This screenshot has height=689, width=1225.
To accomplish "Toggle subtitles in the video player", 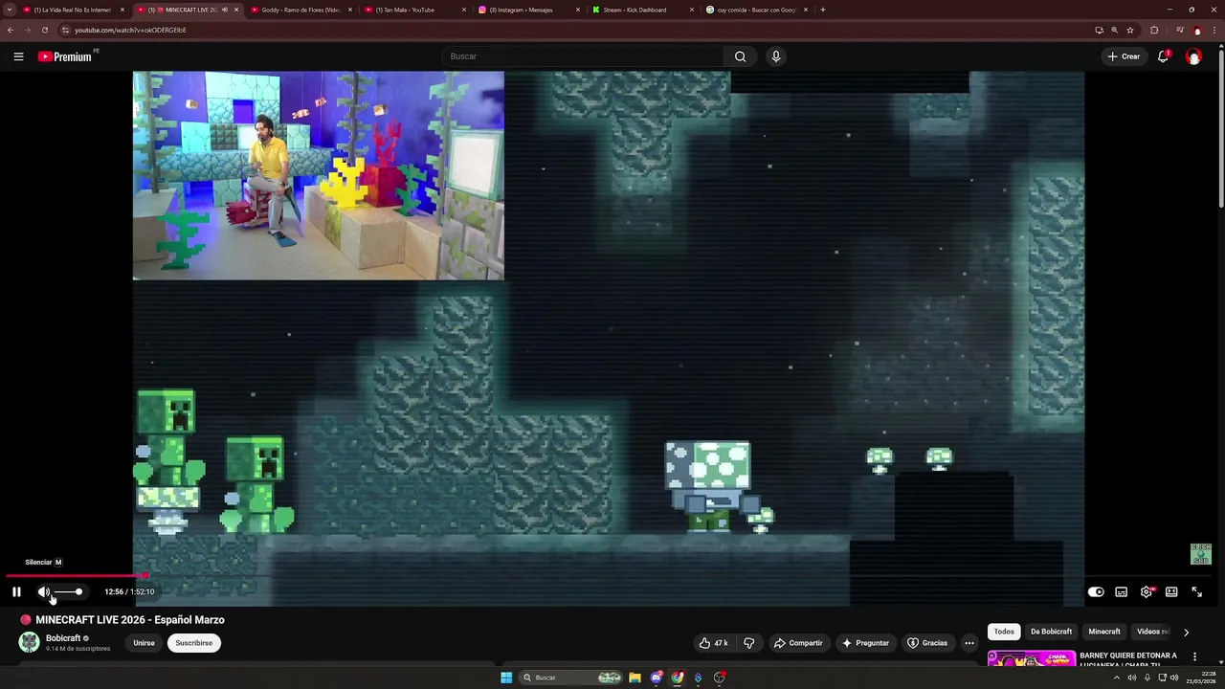I will click(x=1122, y=591).
